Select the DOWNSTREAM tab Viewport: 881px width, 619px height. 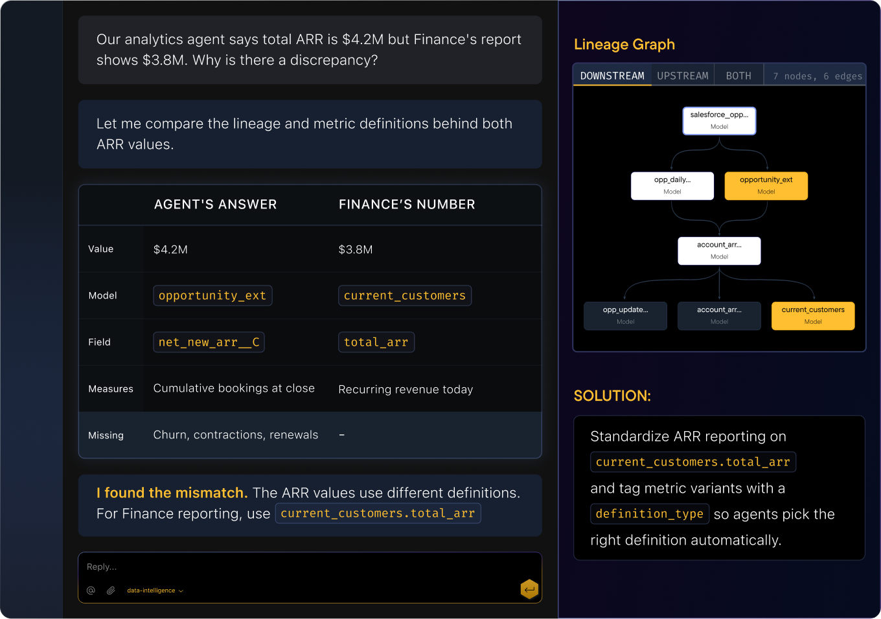(x=612, y=76)
